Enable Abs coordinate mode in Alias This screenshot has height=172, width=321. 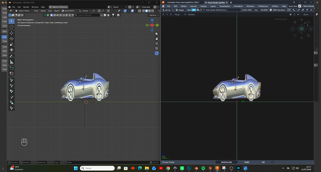(x=189, y=10)
